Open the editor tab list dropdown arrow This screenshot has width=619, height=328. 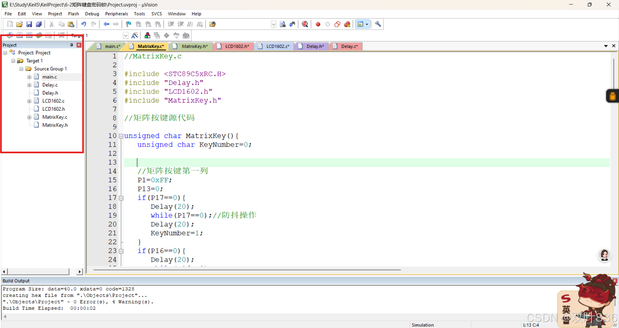pyautogui.click(x=606, y=46)
